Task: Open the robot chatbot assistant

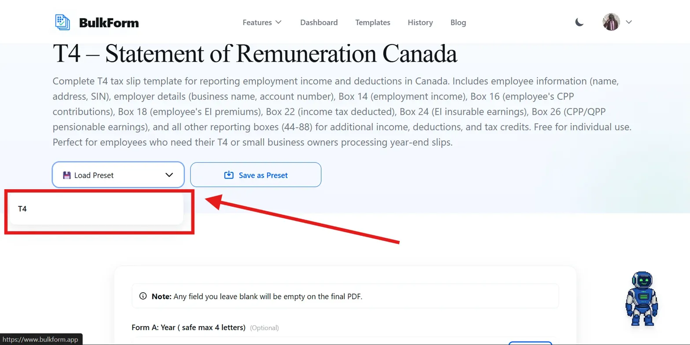Action: point(641,299)
